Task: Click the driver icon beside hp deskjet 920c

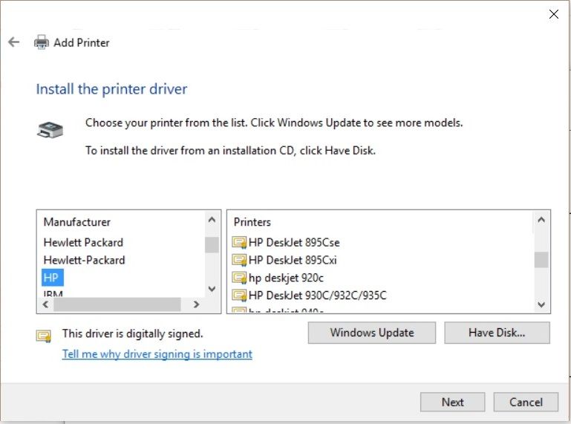Action: (x=239, y=278)
